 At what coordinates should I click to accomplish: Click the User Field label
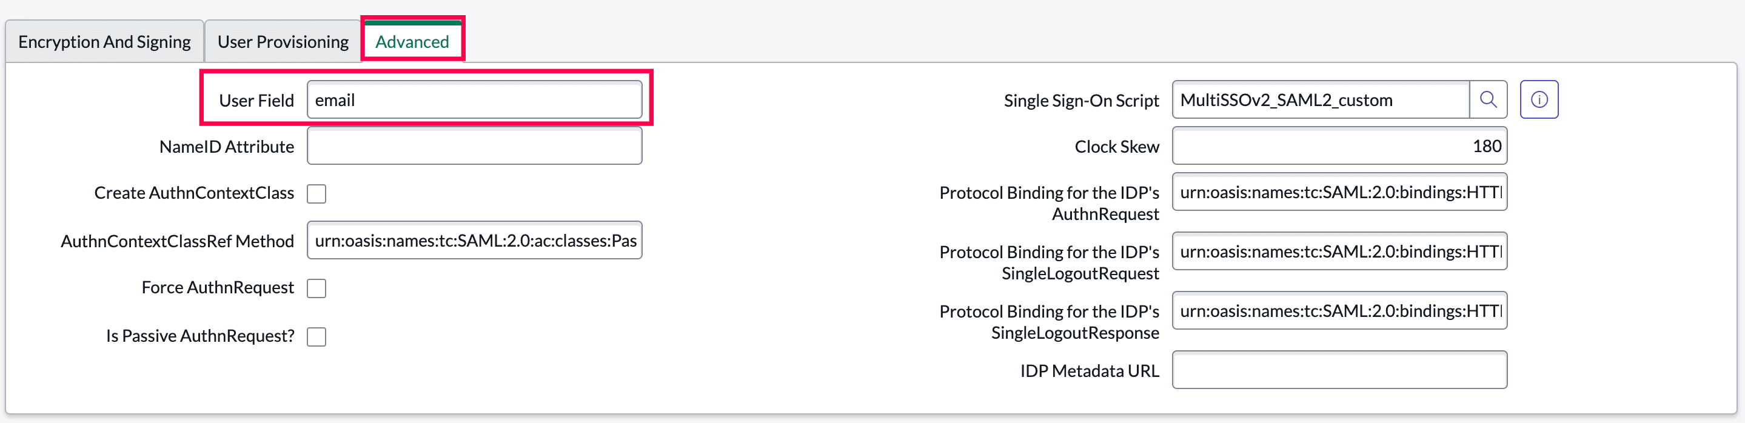(256, 101)
